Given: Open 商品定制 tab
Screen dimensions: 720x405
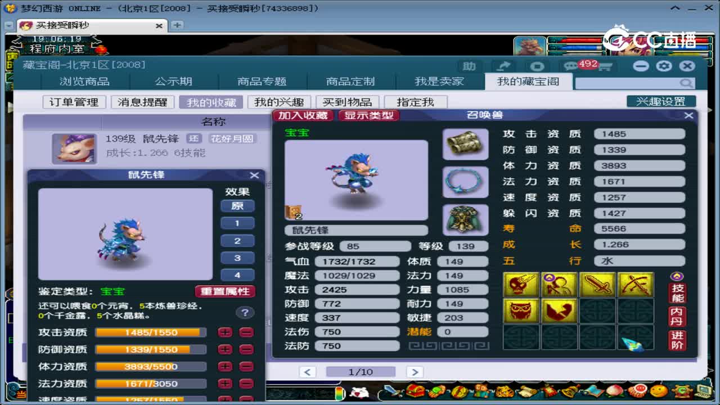Looking at the screenshot, I should coord(350,82).
